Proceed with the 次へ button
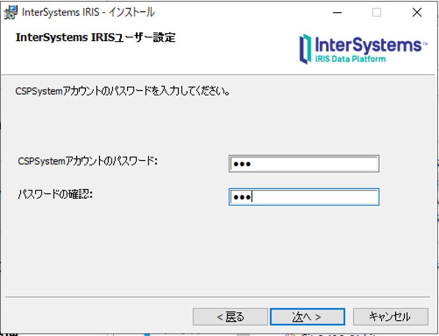The image size is (439, 336). pyautogui.click(x=307, y=317)
